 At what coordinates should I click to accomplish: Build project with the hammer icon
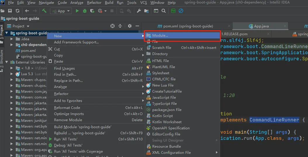coord(44,11)
